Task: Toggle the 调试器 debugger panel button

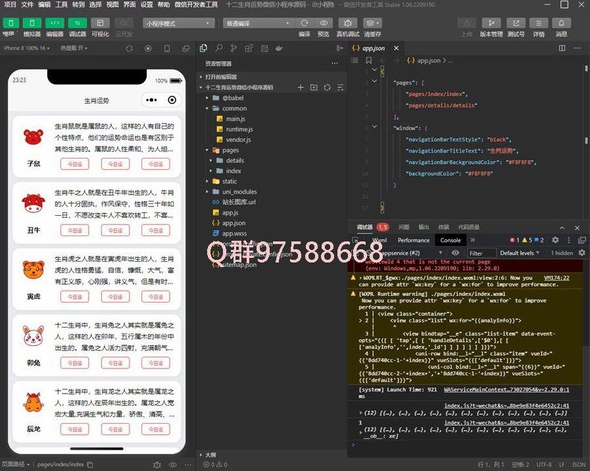Action: click(x=78, y=23)
